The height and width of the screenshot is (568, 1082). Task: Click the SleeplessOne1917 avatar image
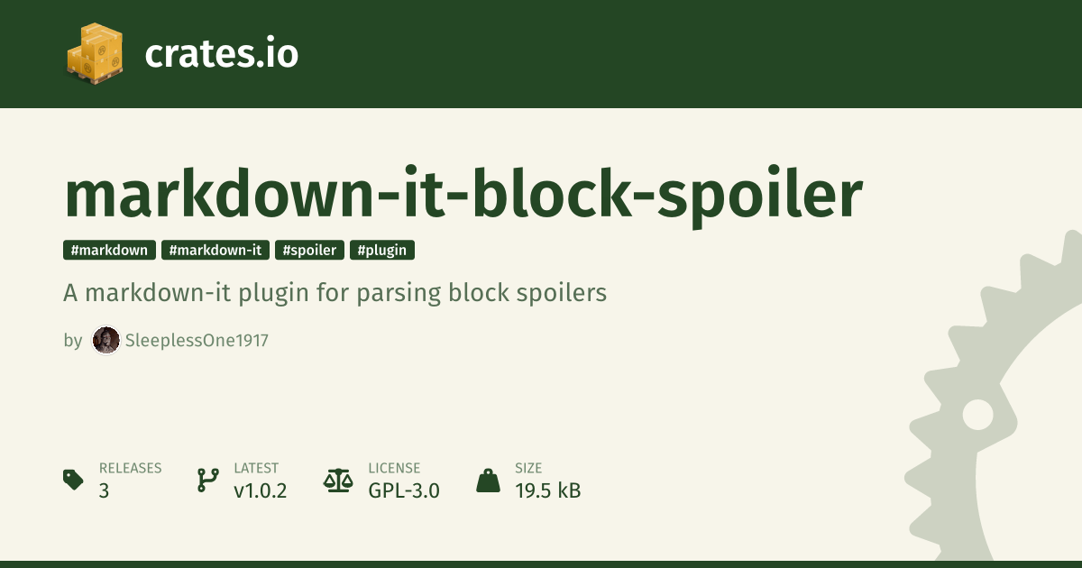[x=106, y=341]
